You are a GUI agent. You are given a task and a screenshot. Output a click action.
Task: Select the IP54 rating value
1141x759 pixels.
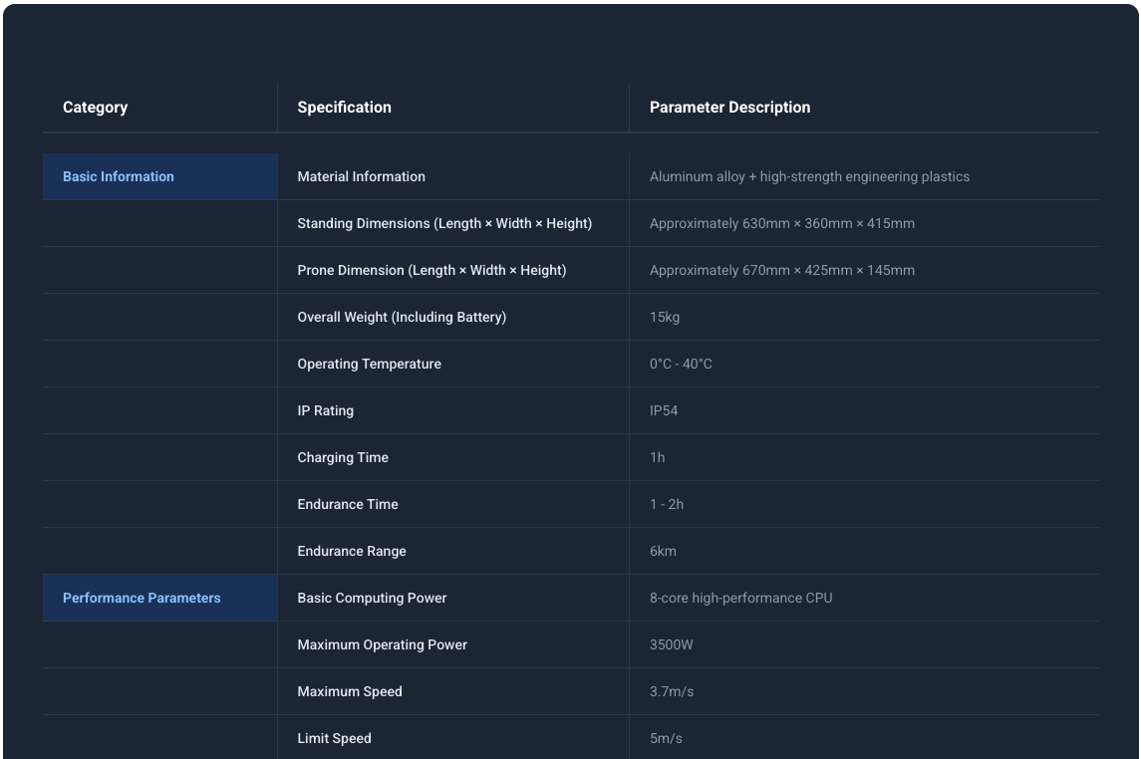click(664, 410)
